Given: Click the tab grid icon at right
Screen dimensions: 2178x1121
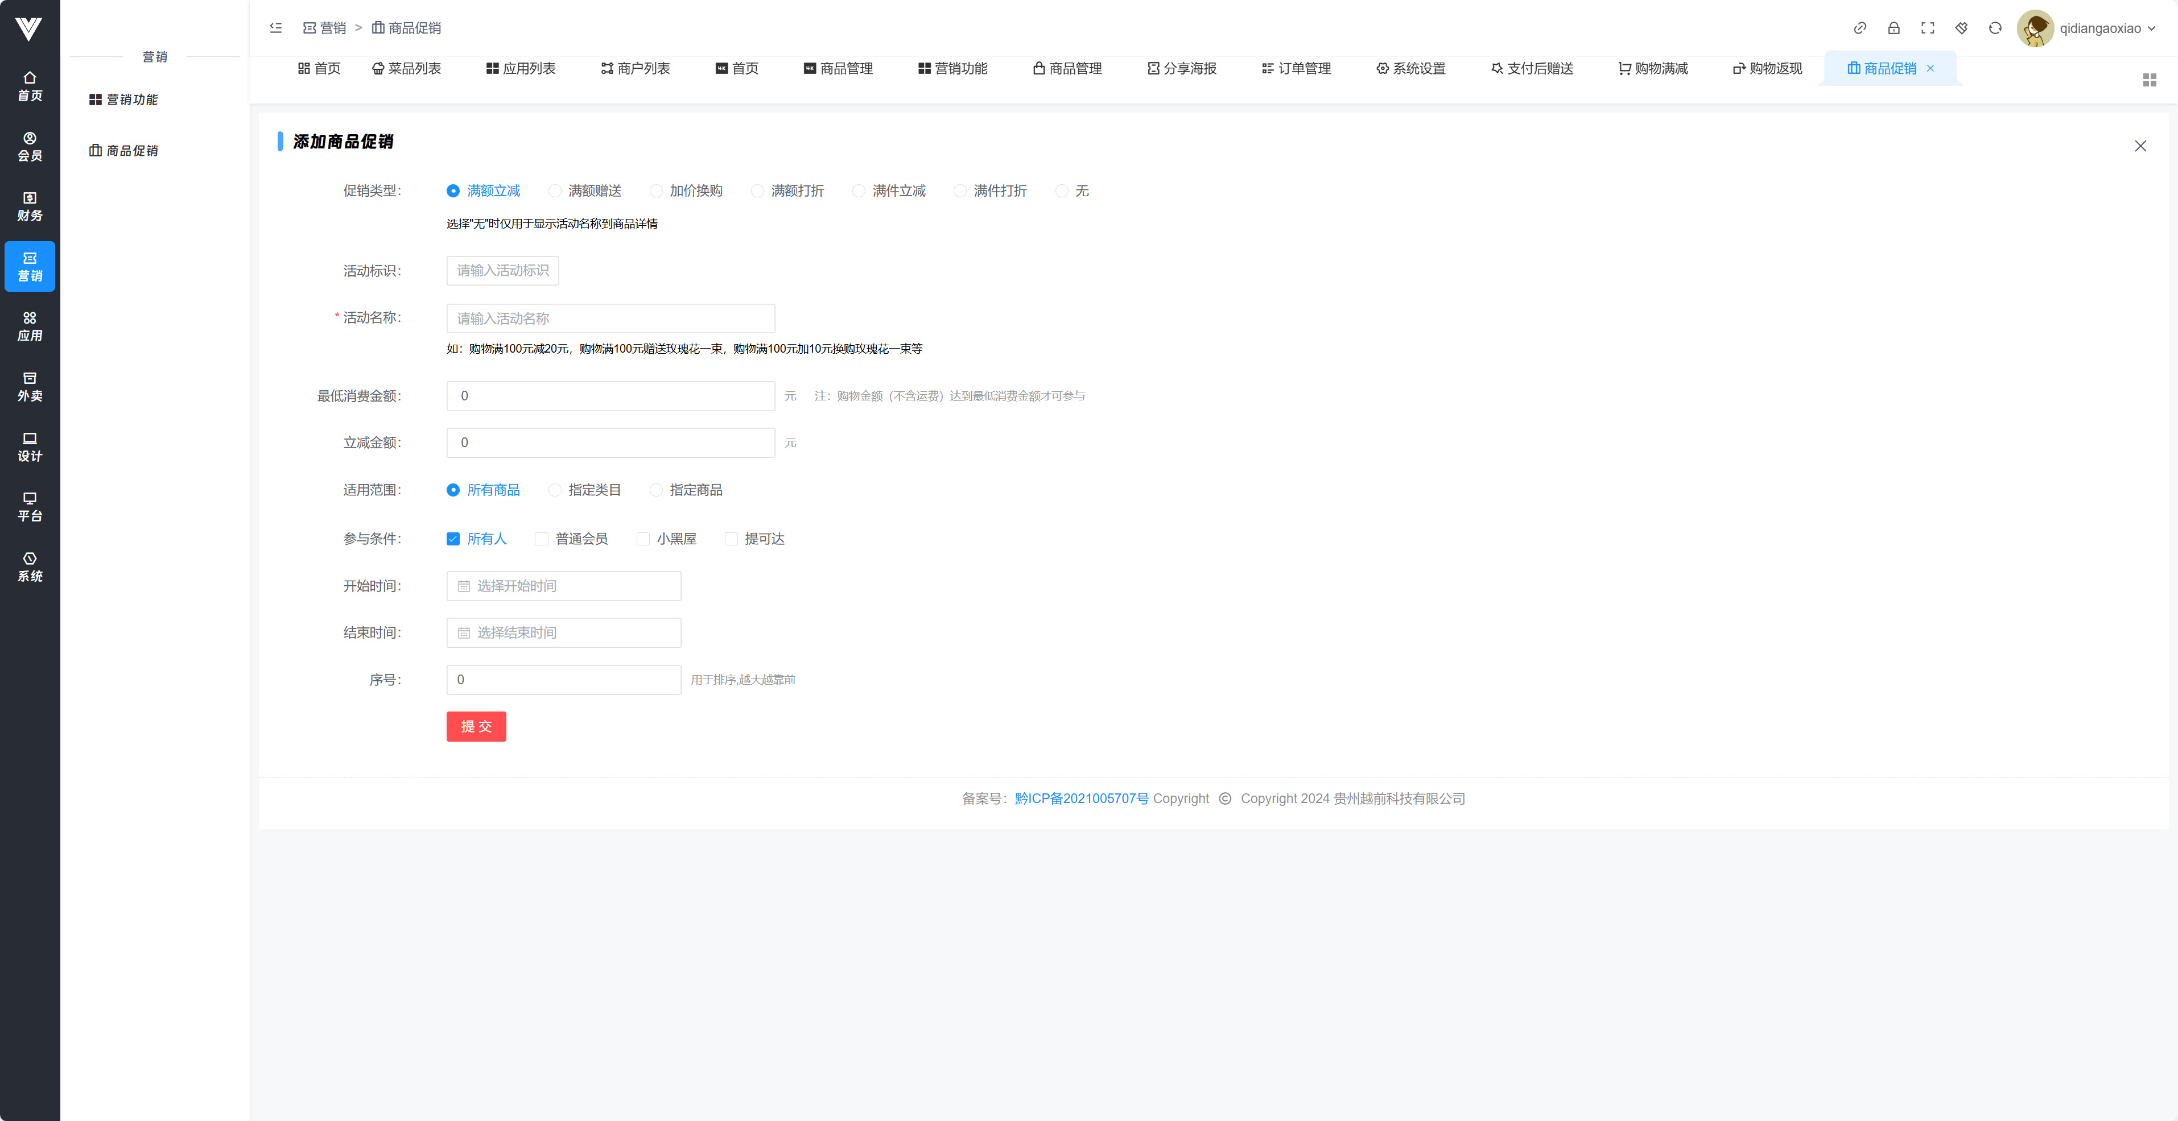Looking at the screenshot, I should point(2149,80).
